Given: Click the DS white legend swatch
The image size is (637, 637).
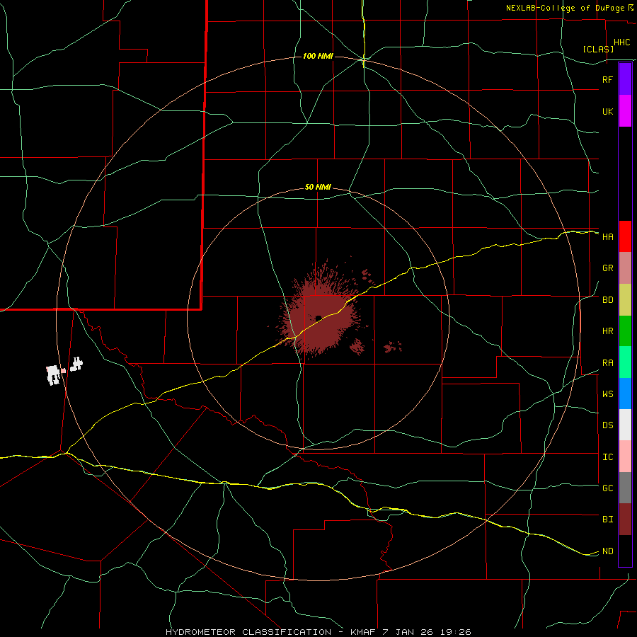Looking at the screenshot, I should 625,425.
